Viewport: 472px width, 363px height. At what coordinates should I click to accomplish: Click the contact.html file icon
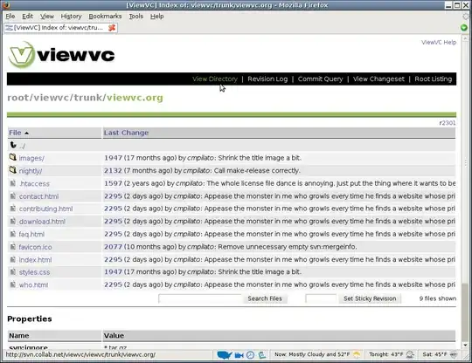pos(12,196)
